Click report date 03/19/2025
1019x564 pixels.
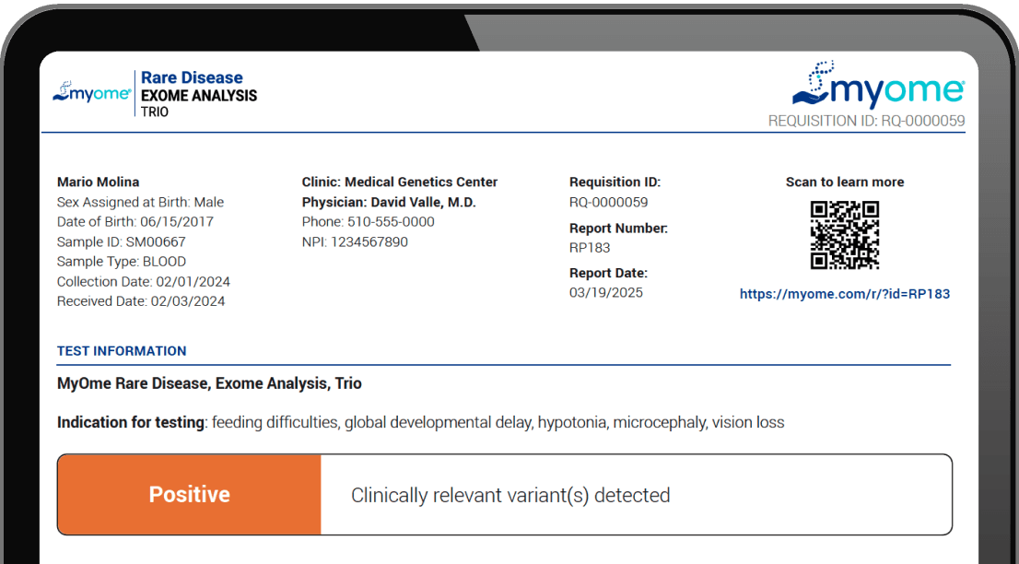pos(605,292)
